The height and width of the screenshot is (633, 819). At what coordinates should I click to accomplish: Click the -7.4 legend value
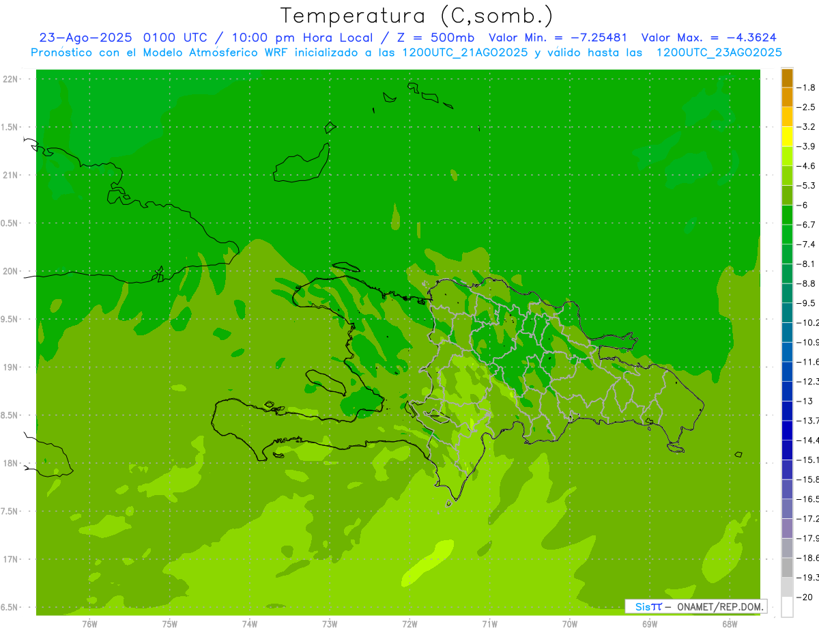(x=806, y=244)
